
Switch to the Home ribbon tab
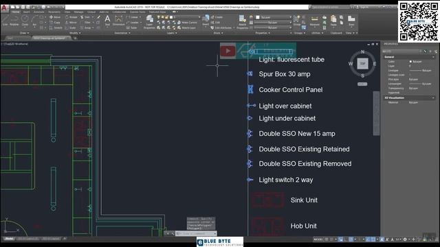click(15, 12)
